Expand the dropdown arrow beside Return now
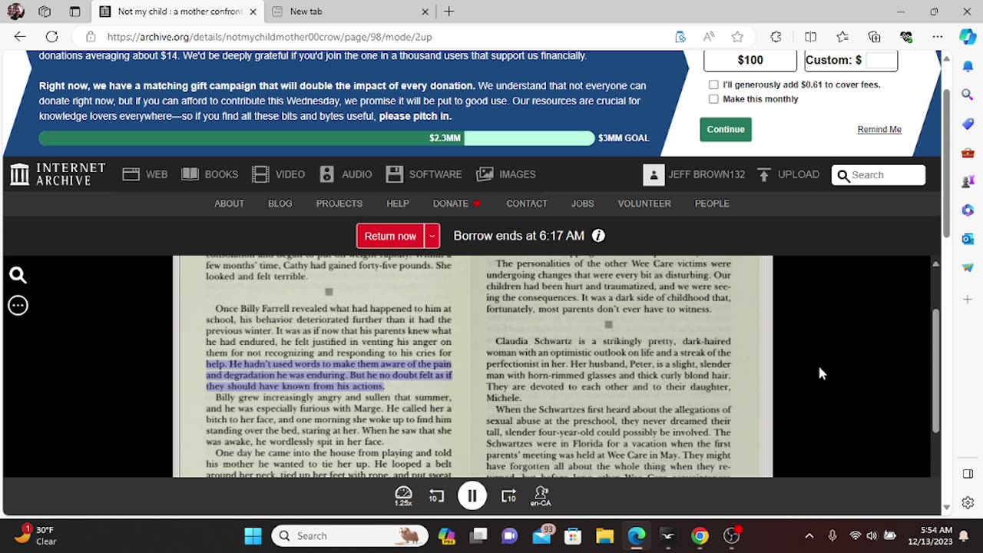 [x=432, y=236]
